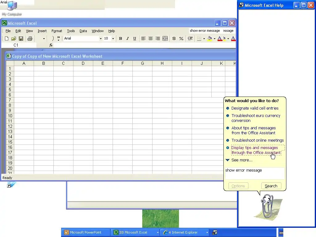Click the Excel Help tray icon in taskbar
The width and height of the screenshot is (316, 237).
tap(215, 232)
